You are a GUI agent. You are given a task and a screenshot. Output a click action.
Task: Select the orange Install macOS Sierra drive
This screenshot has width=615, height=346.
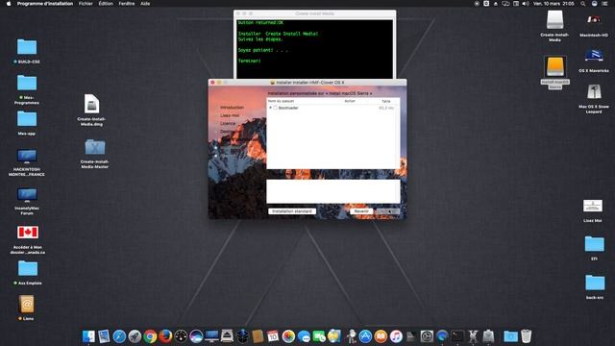(555, 66)
